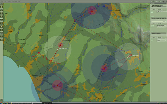Click the last icon in MIS toolbar group
Viewport: 167px width, 104px height.
click(2, 19)
